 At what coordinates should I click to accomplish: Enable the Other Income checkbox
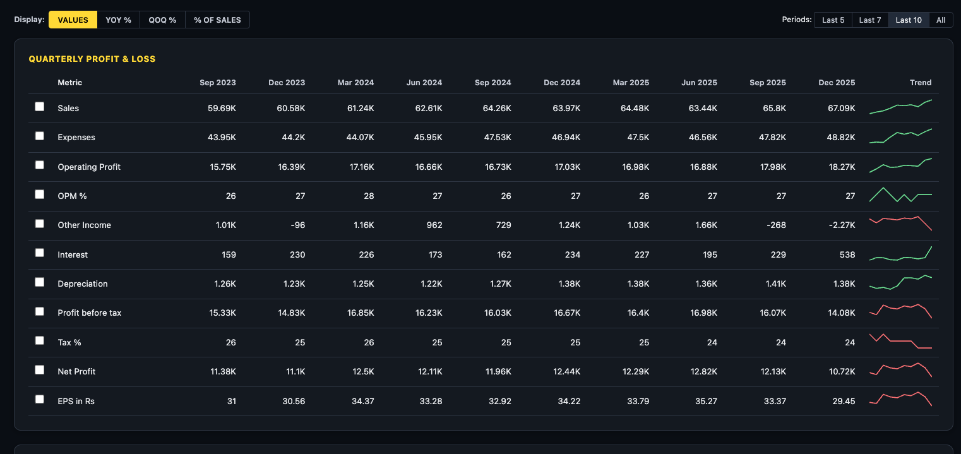point(39,223)
